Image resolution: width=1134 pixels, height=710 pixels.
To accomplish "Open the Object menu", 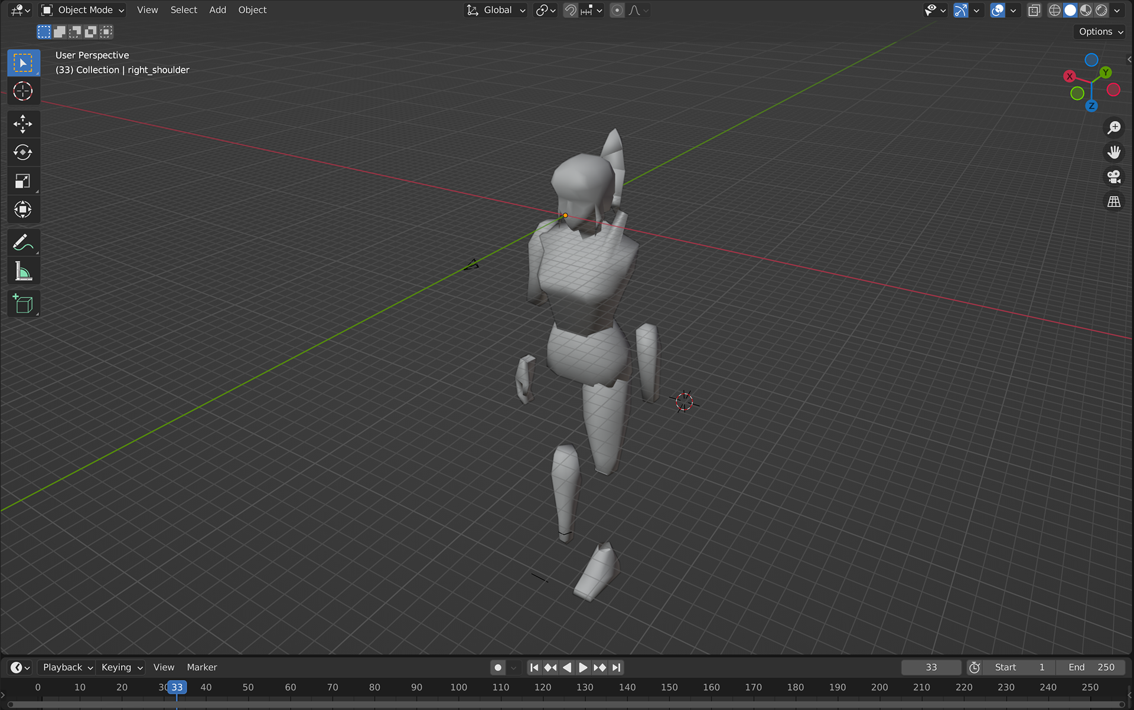I will pyautogui.click(x=252, y=10).
